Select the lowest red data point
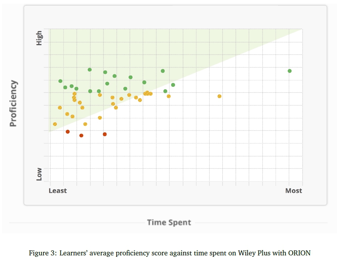The width and height of the screenshot is (341, 260). [x=81, y=136]
